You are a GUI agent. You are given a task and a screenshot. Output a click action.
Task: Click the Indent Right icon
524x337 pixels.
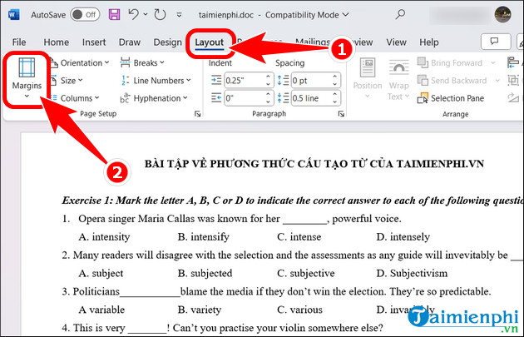point(216,98)
